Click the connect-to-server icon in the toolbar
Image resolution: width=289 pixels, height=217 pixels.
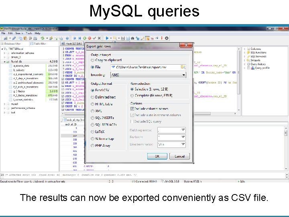(6, 38)
